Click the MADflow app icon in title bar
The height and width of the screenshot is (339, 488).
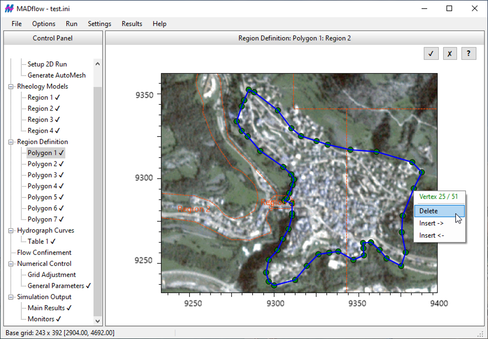coord(9,9)
